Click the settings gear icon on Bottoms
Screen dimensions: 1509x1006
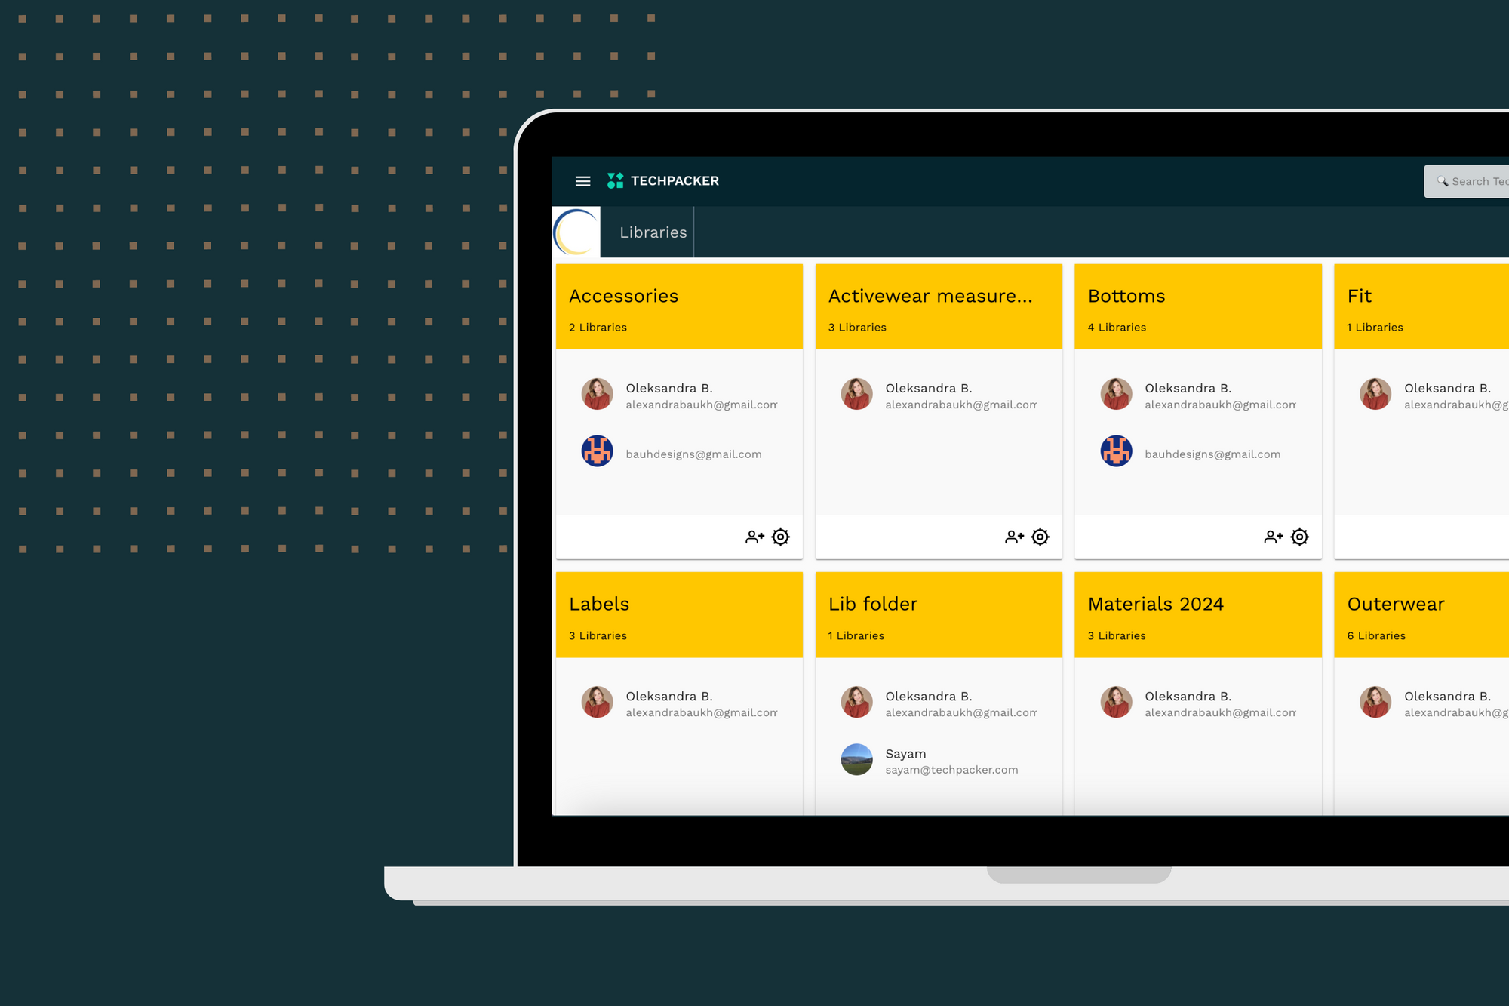pyautogui.click(x=1299, y=536)
